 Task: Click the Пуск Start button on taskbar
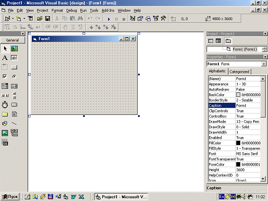click(x=10, y=197)
